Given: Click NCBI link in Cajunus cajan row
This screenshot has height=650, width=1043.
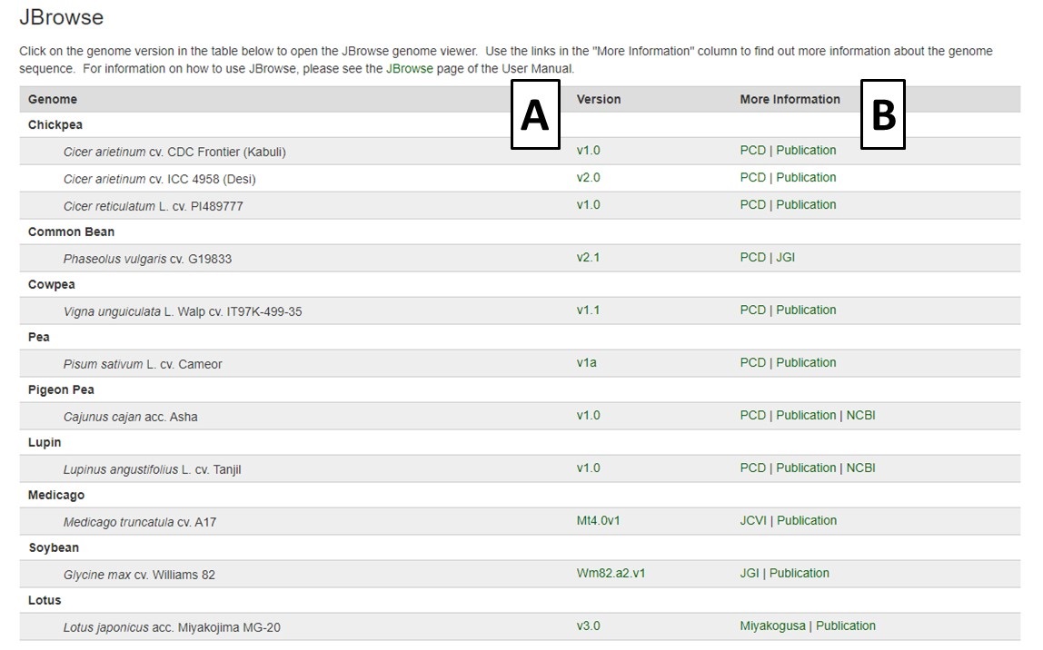Looking at the screenshot, I should pos(860,415).
